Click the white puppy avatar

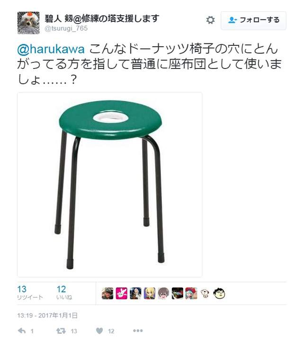tap(205, 293)
